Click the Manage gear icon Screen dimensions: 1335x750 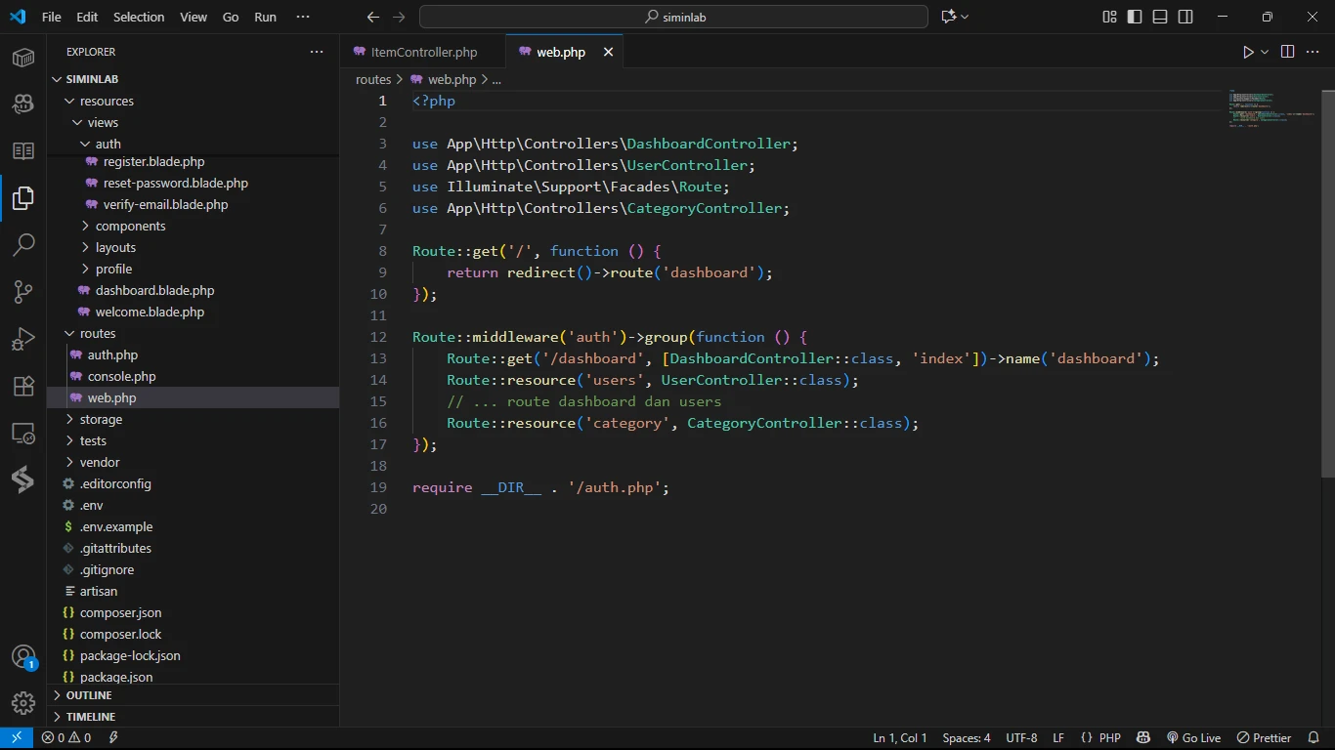coord(23,702)
